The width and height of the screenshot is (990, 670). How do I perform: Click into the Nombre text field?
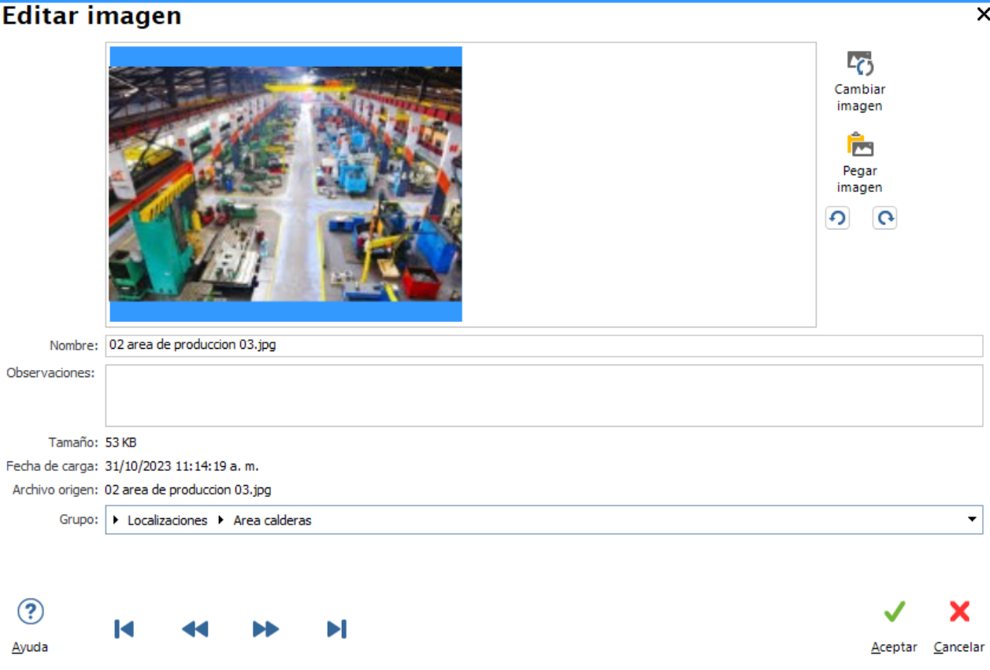coord(544,346)
